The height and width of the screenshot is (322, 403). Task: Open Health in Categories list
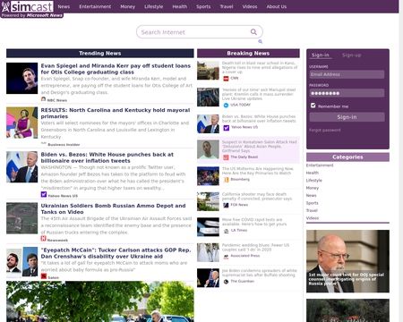coord(313,173)
